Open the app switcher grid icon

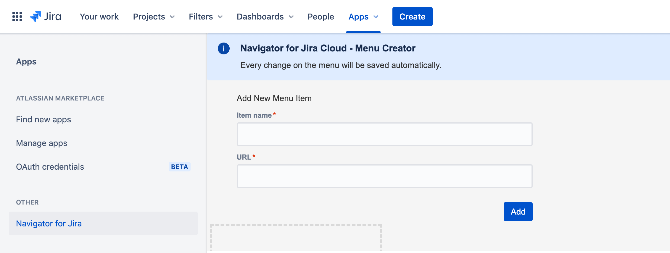pyautogui.click(x=17, y=17)
